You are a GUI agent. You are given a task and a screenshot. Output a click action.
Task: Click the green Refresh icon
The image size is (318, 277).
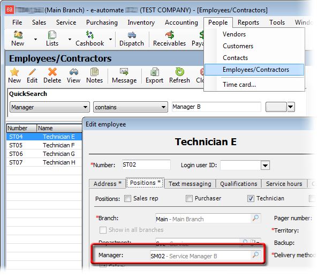[x=179, y=72]
